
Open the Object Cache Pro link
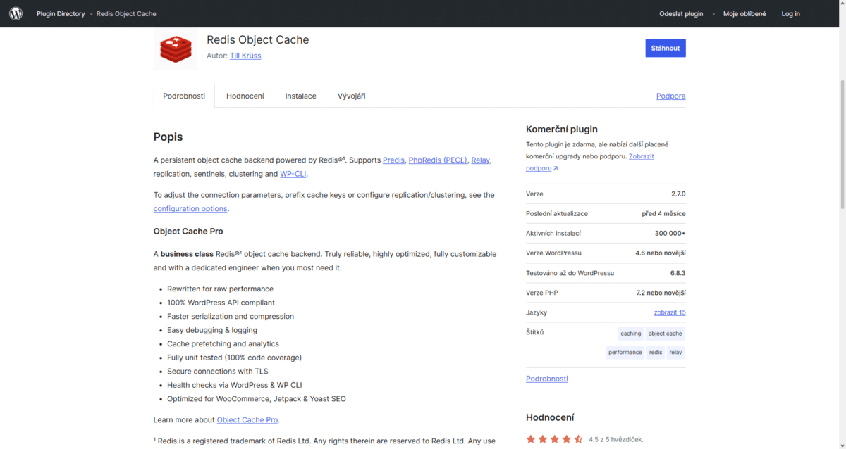247,419
